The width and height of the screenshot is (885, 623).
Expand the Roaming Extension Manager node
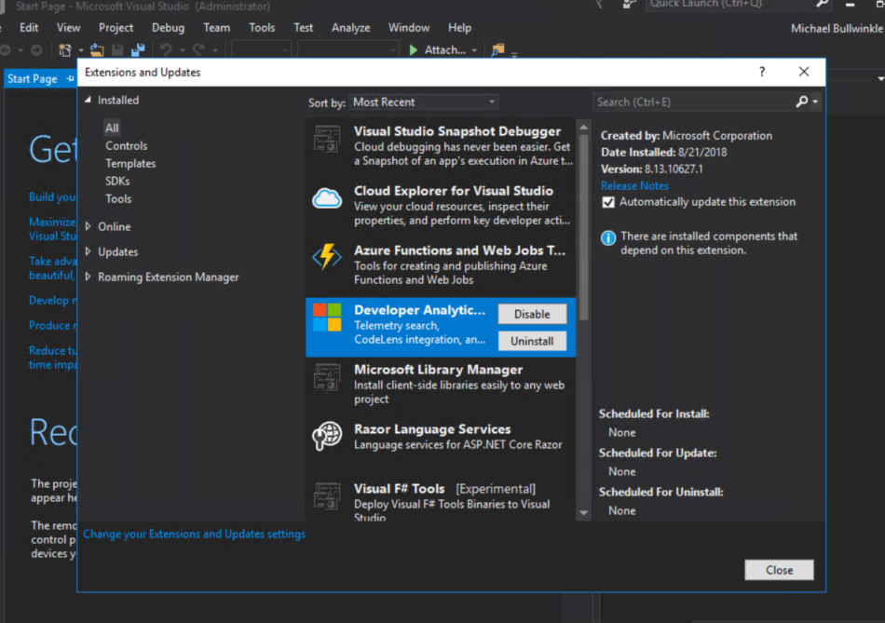[88, 277]
